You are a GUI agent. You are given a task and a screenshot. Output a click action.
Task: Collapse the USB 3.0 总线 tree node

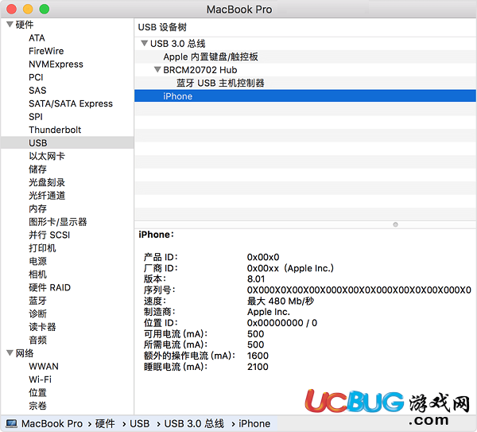(144, 43)
